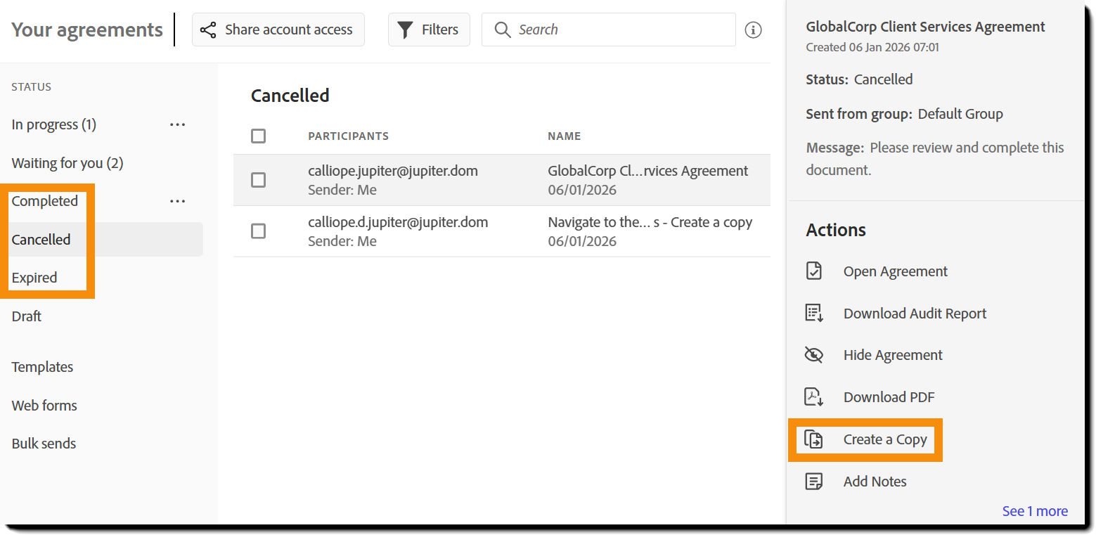Check the select-all checkbox above the participants list
Viewport: 1096px width, 535px height.
coord(258,136)
